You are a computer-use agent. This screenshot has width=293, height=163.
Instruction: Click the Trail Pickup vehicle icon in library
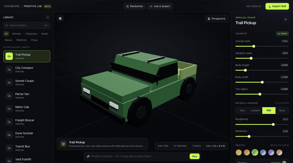pos(9,56)
